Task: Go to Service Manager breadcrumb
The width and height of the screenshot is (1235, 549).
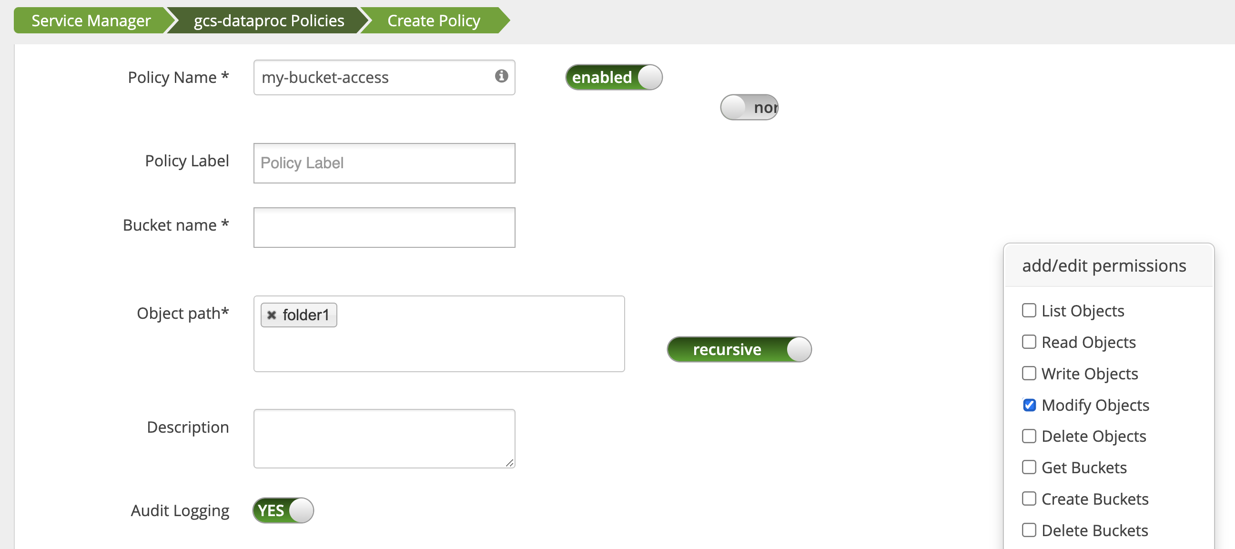Action: [x=91, y=20]
